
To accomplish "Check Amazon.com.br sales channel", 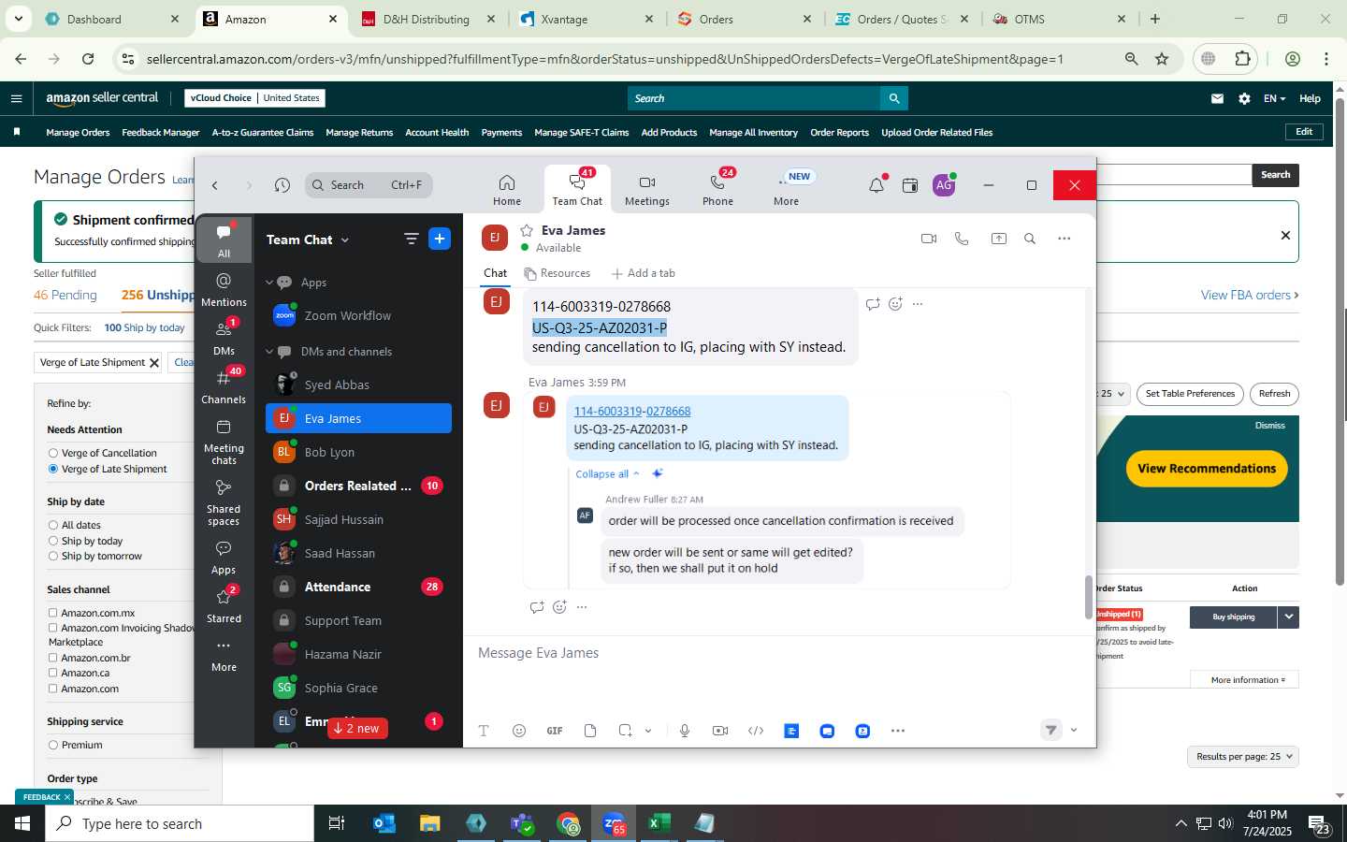I will (53, 658).
